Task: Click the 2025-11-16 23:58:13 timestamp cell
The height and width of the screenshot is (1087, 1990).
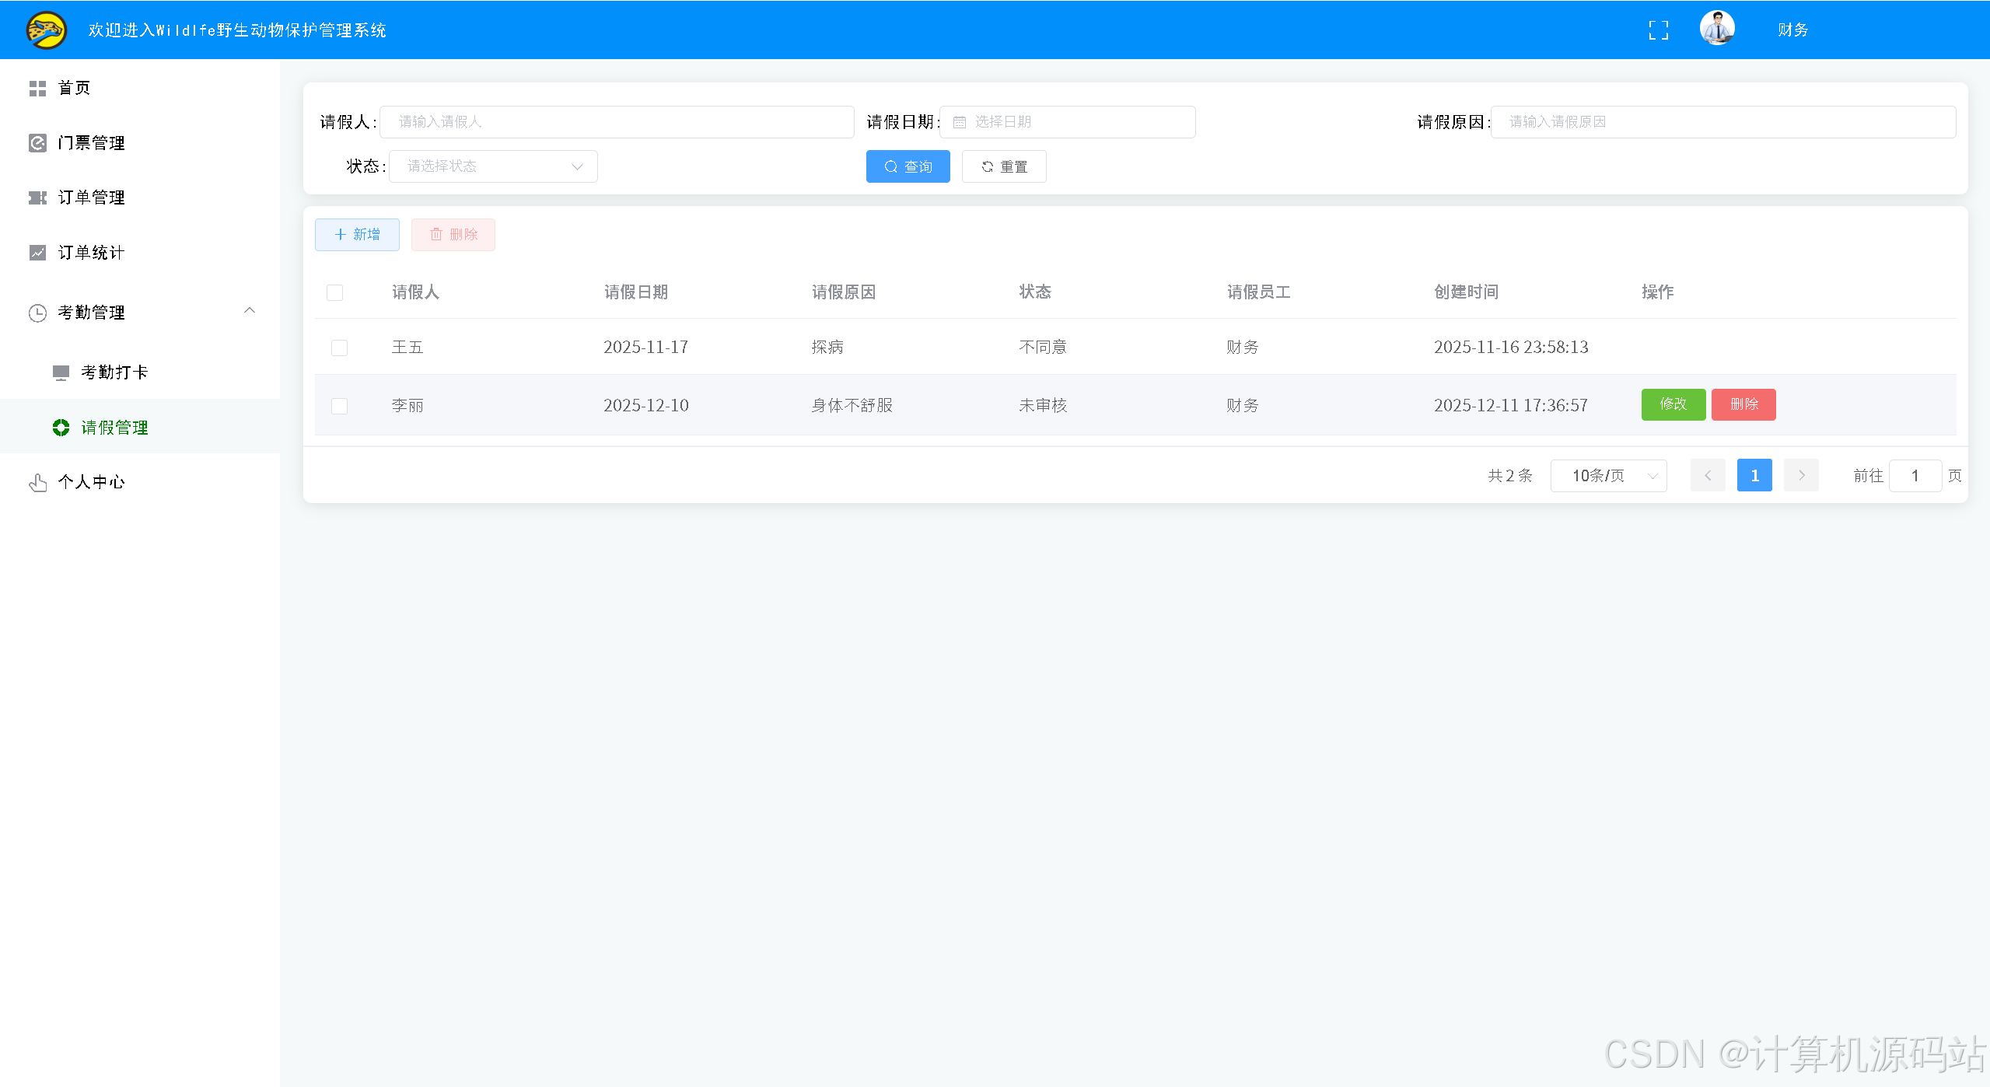Action: (x=1511, y=347)
